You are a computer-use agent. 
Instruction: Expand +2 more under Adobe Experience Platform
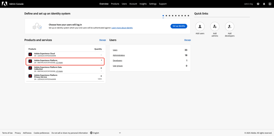click(59, 62)
